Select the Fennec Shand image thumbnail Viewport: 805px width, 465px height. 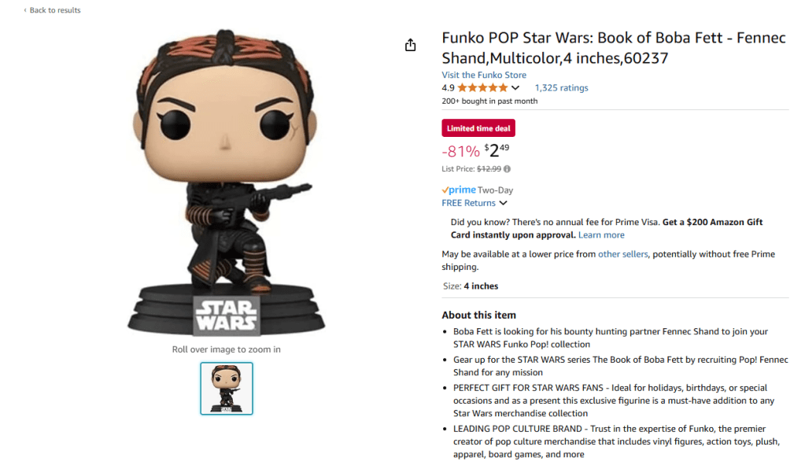tap(227, 388)
